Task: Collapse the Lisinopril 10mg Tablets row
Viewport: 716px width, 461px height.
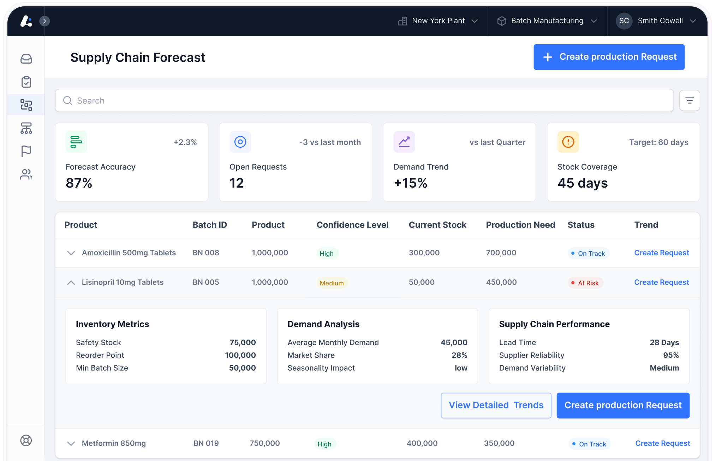Action: [x=71, y=283]
